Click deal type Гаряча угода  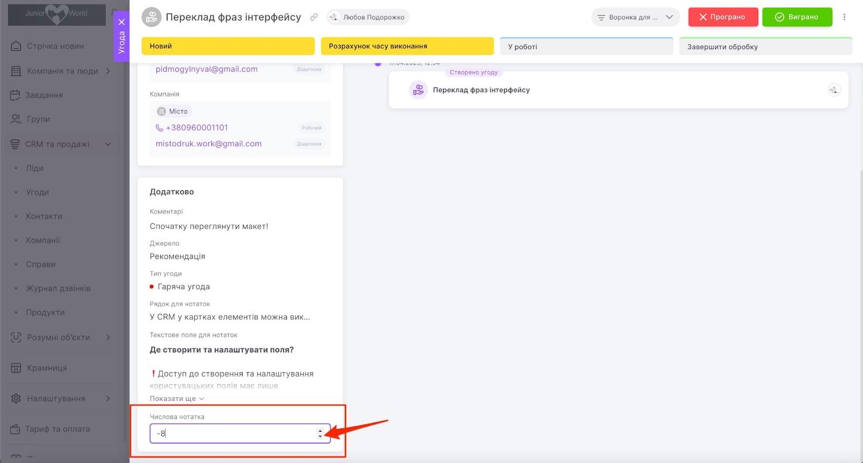[183, 287]
